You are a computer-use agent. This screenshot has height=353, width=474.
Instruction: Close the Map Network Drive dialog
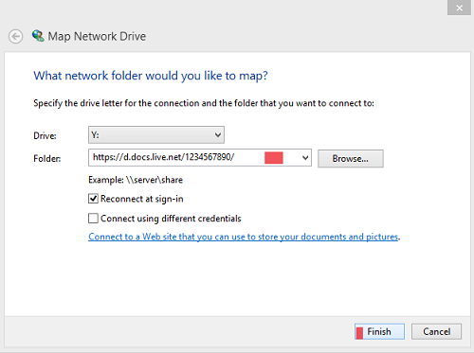click(459, 8)
